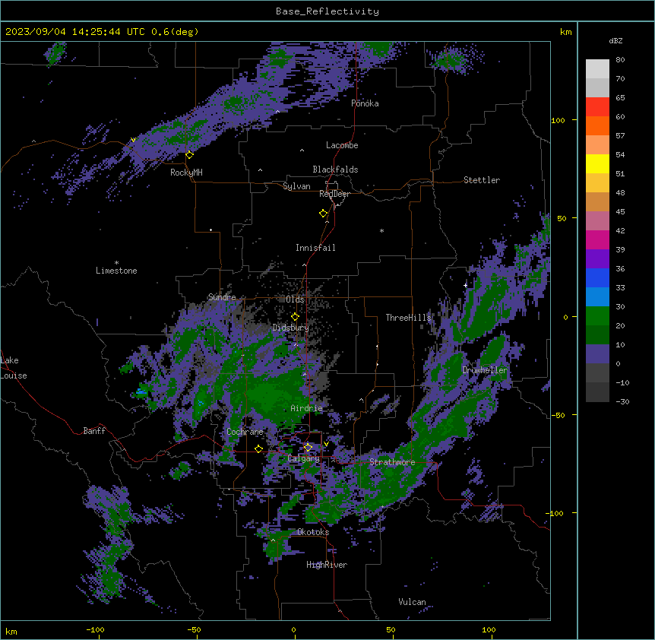655x640 pixels.
Task: Click the Stettler city label
Action: coord(482,180)
